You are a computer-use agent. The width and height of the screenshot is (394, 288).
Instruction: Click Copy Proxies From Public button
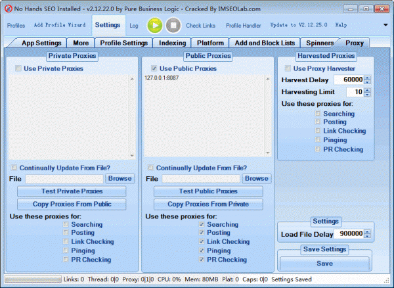[72, 204]
